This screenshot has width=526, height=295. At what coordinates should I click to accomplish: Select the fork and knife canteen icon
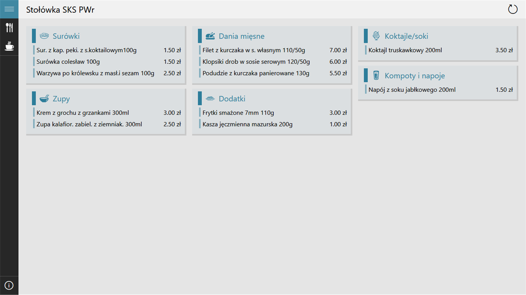pos(9,28)
